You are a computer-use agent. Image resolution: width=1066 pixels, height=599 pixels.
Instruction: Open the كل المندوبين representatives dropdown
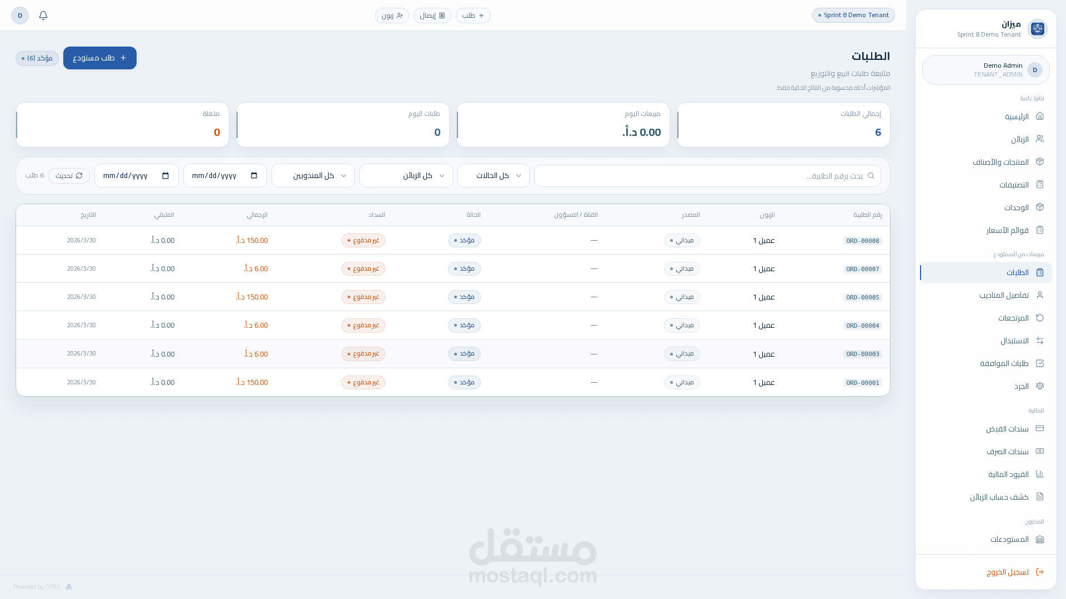click(x=313, y=176)
